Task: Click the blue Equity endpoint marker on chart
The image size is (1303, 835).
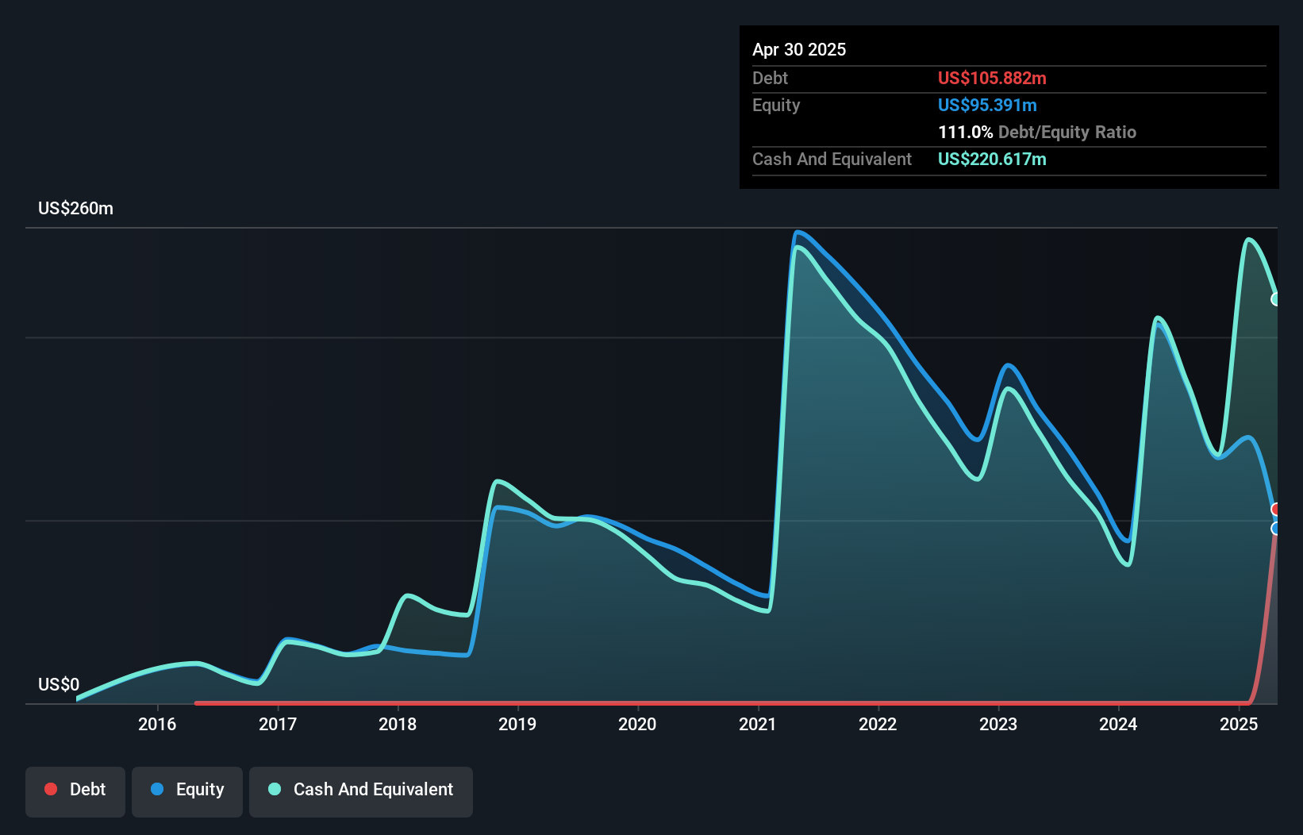Action: (1276, 529)
